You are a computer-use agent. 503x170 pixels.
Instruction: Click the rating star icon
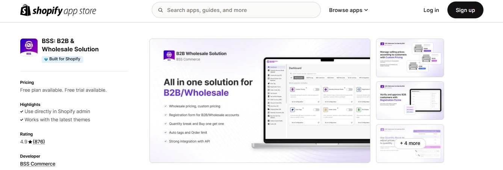(x=30, y=142)
